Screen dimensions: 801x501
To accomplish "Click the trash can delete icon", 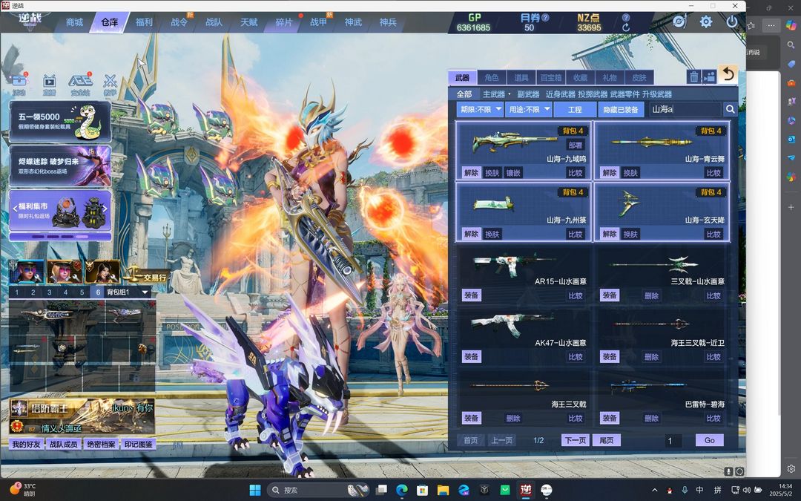I will coord(693,76).
